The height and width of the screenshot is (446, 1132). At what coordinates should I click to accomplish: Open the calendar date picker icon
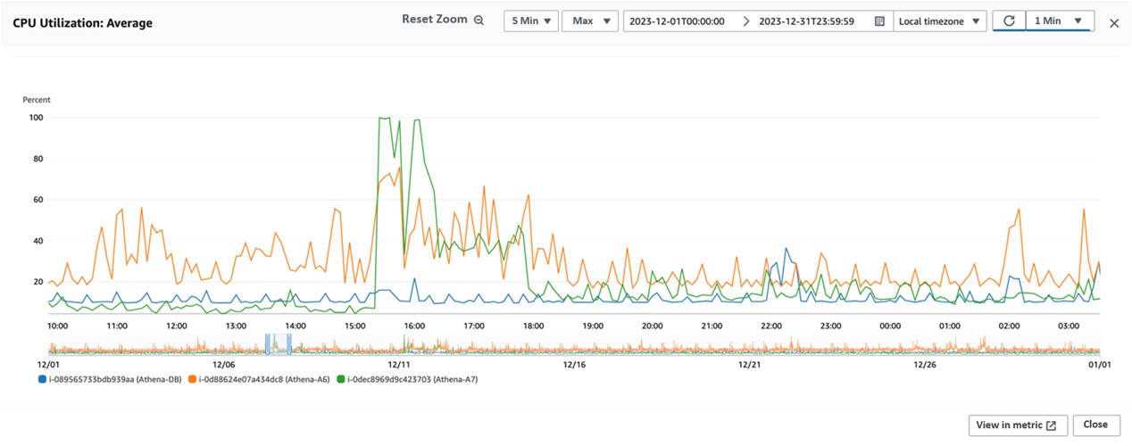click(x=879, y=21)
